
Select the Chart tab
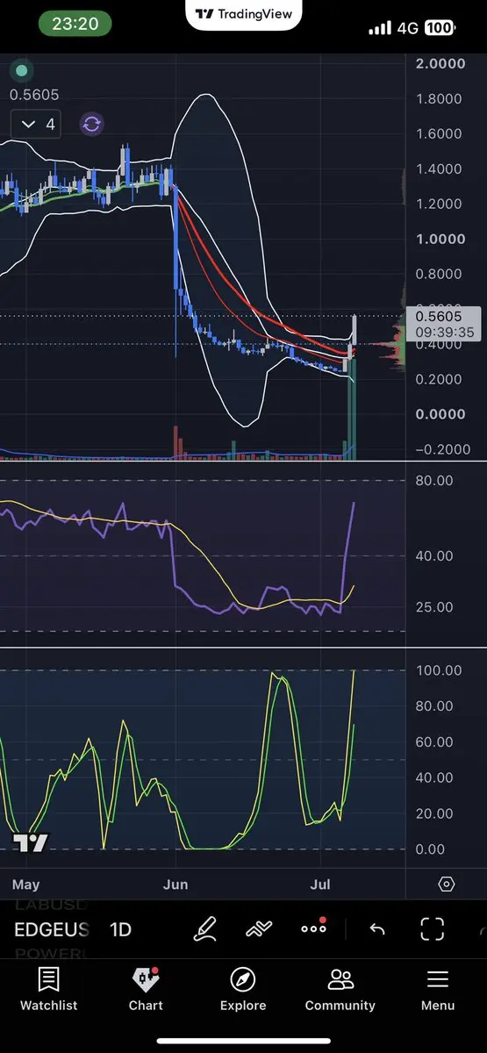146,990
